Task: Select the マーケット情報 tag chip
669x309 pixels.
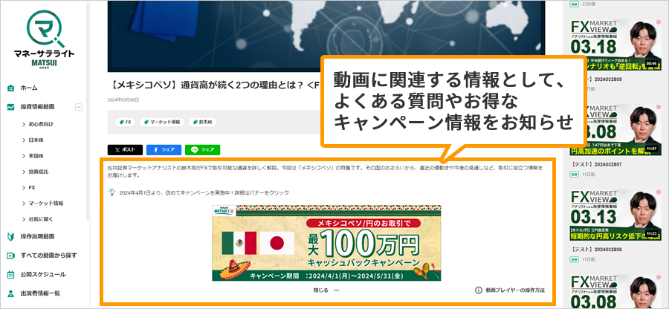Action: (x=162, y=122)
